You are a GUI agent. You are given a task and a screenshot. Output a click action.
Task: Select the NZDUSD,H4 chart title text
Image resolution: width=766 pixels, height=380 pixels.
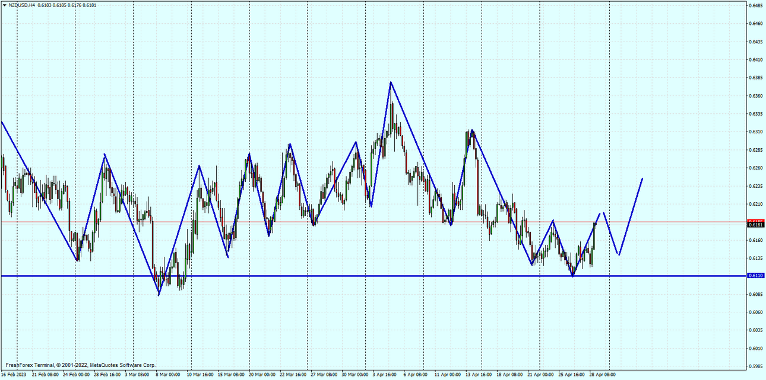(x=21, y=5)
